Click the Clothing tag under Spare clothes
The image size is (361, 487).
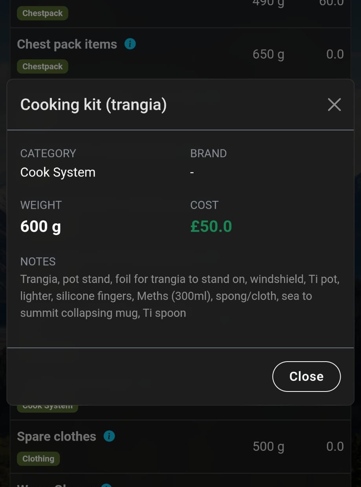pos(38,458)
